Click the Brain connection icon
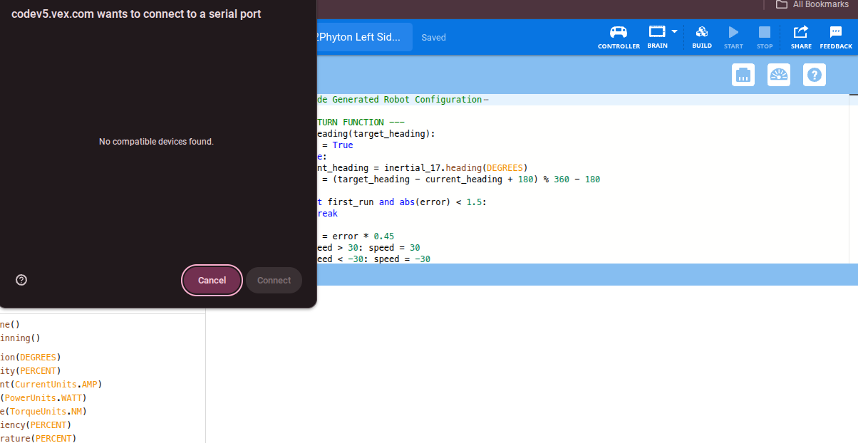 (x=656, y=37)
